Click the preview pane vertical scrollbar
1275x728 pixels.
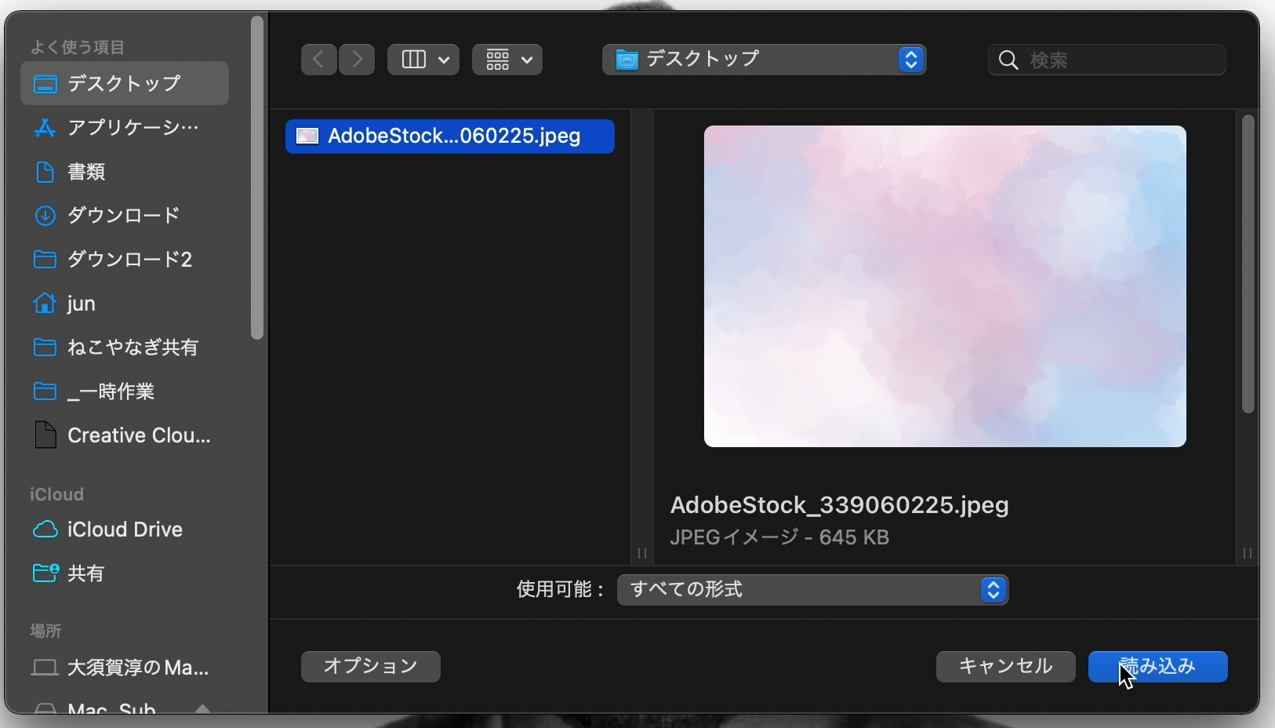coord(1248,264)
